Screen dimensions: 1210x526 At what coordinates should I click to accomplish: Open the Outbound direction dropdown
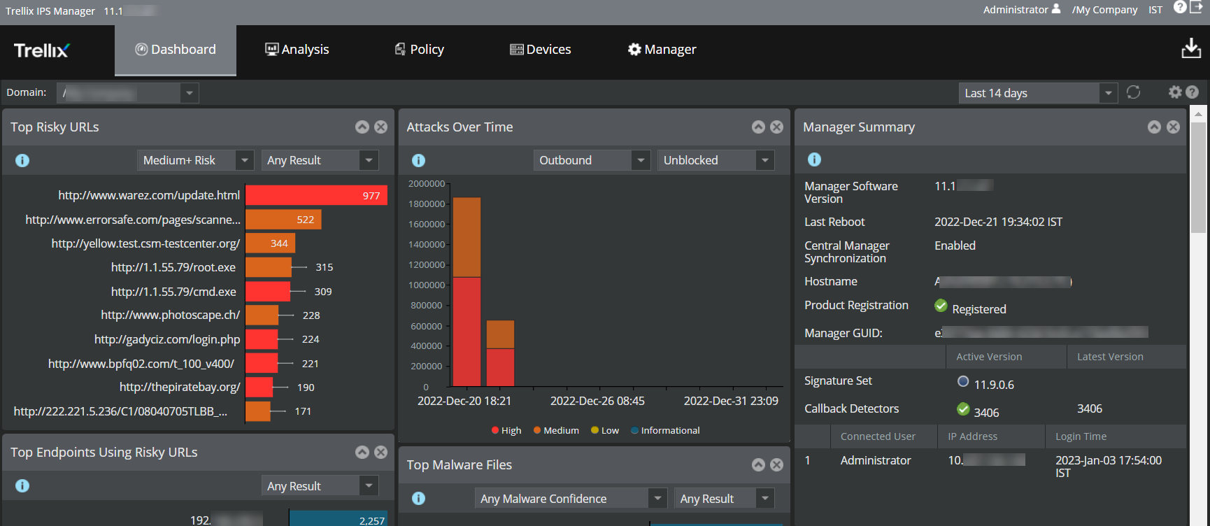pyautogui.click(x=592, y=160)
